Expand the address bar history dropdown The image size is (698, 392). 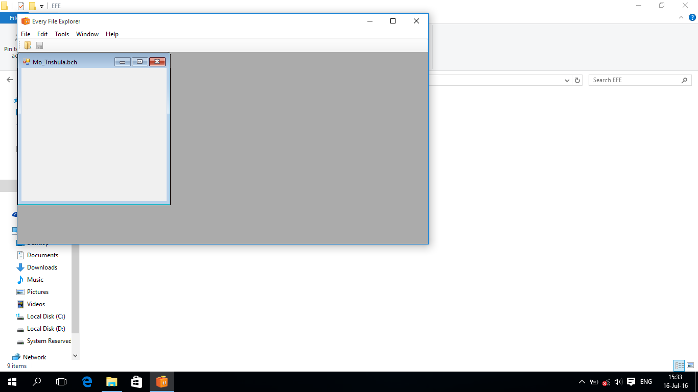pos(567,80)
